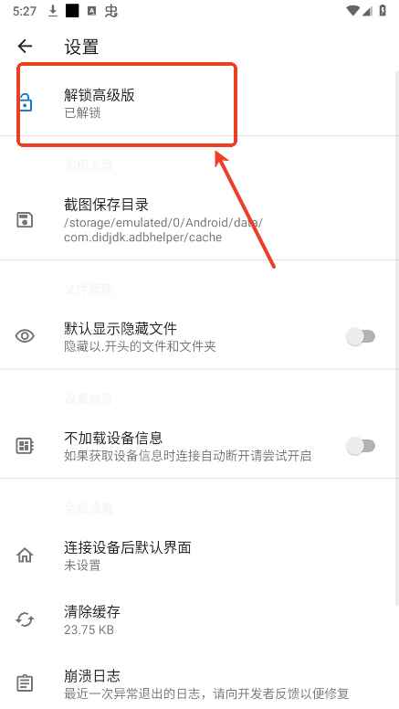This screenshot has width=399, height=709.
Task: Tap the refresh icon for clearing cache
Action: (25, 619)
